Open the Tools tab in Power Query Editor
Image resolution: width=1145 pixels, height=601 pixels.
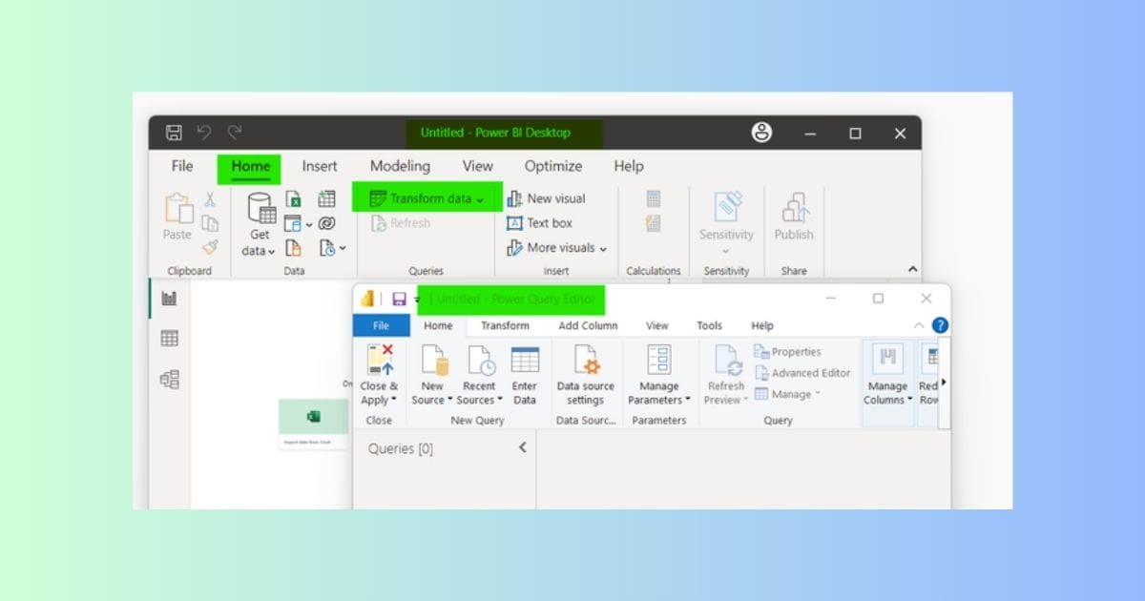pos(709,325)
